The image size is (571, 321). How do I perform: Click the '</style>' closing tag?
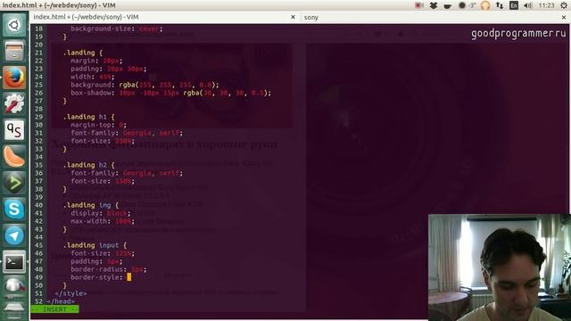coord(70,293)
